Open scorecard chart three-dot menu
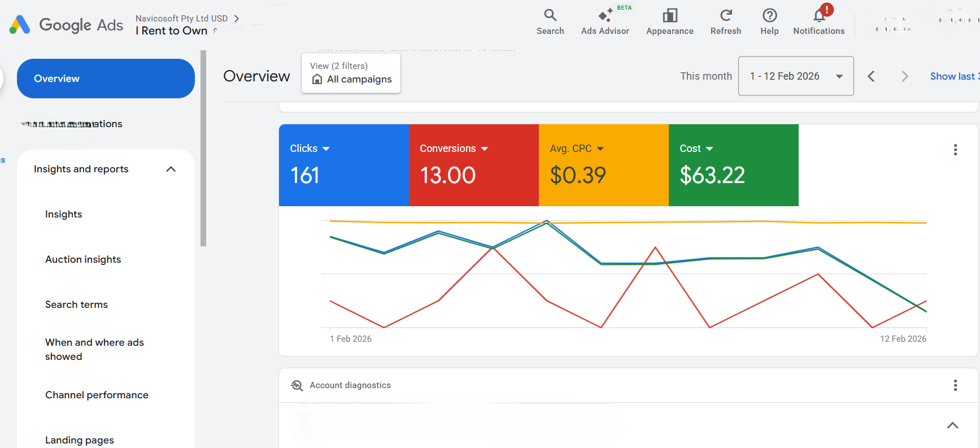The height and width of the screenshot is (448, 980). 955,150
